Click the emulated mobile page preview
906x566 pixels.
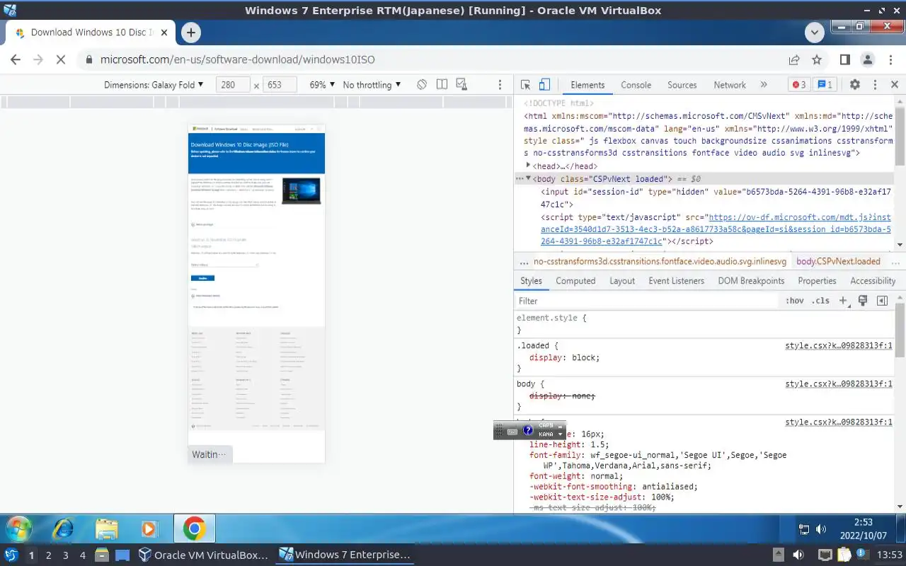click(x=256, y=293)
